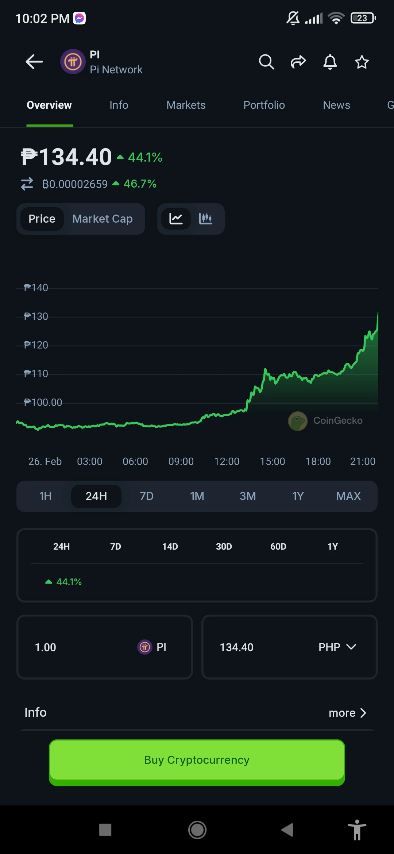Open PHP currency dropdown
Screen dimensions: 394x854
tap(337, 647)
